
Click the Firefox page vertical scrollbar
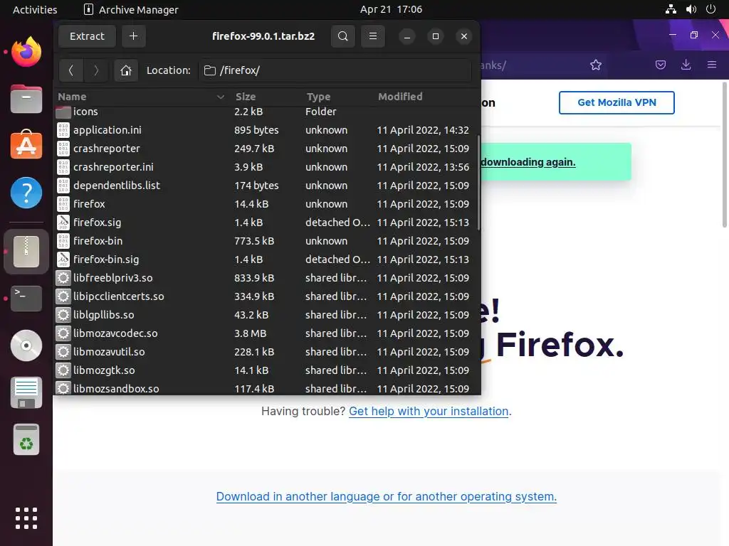[724, 154]
